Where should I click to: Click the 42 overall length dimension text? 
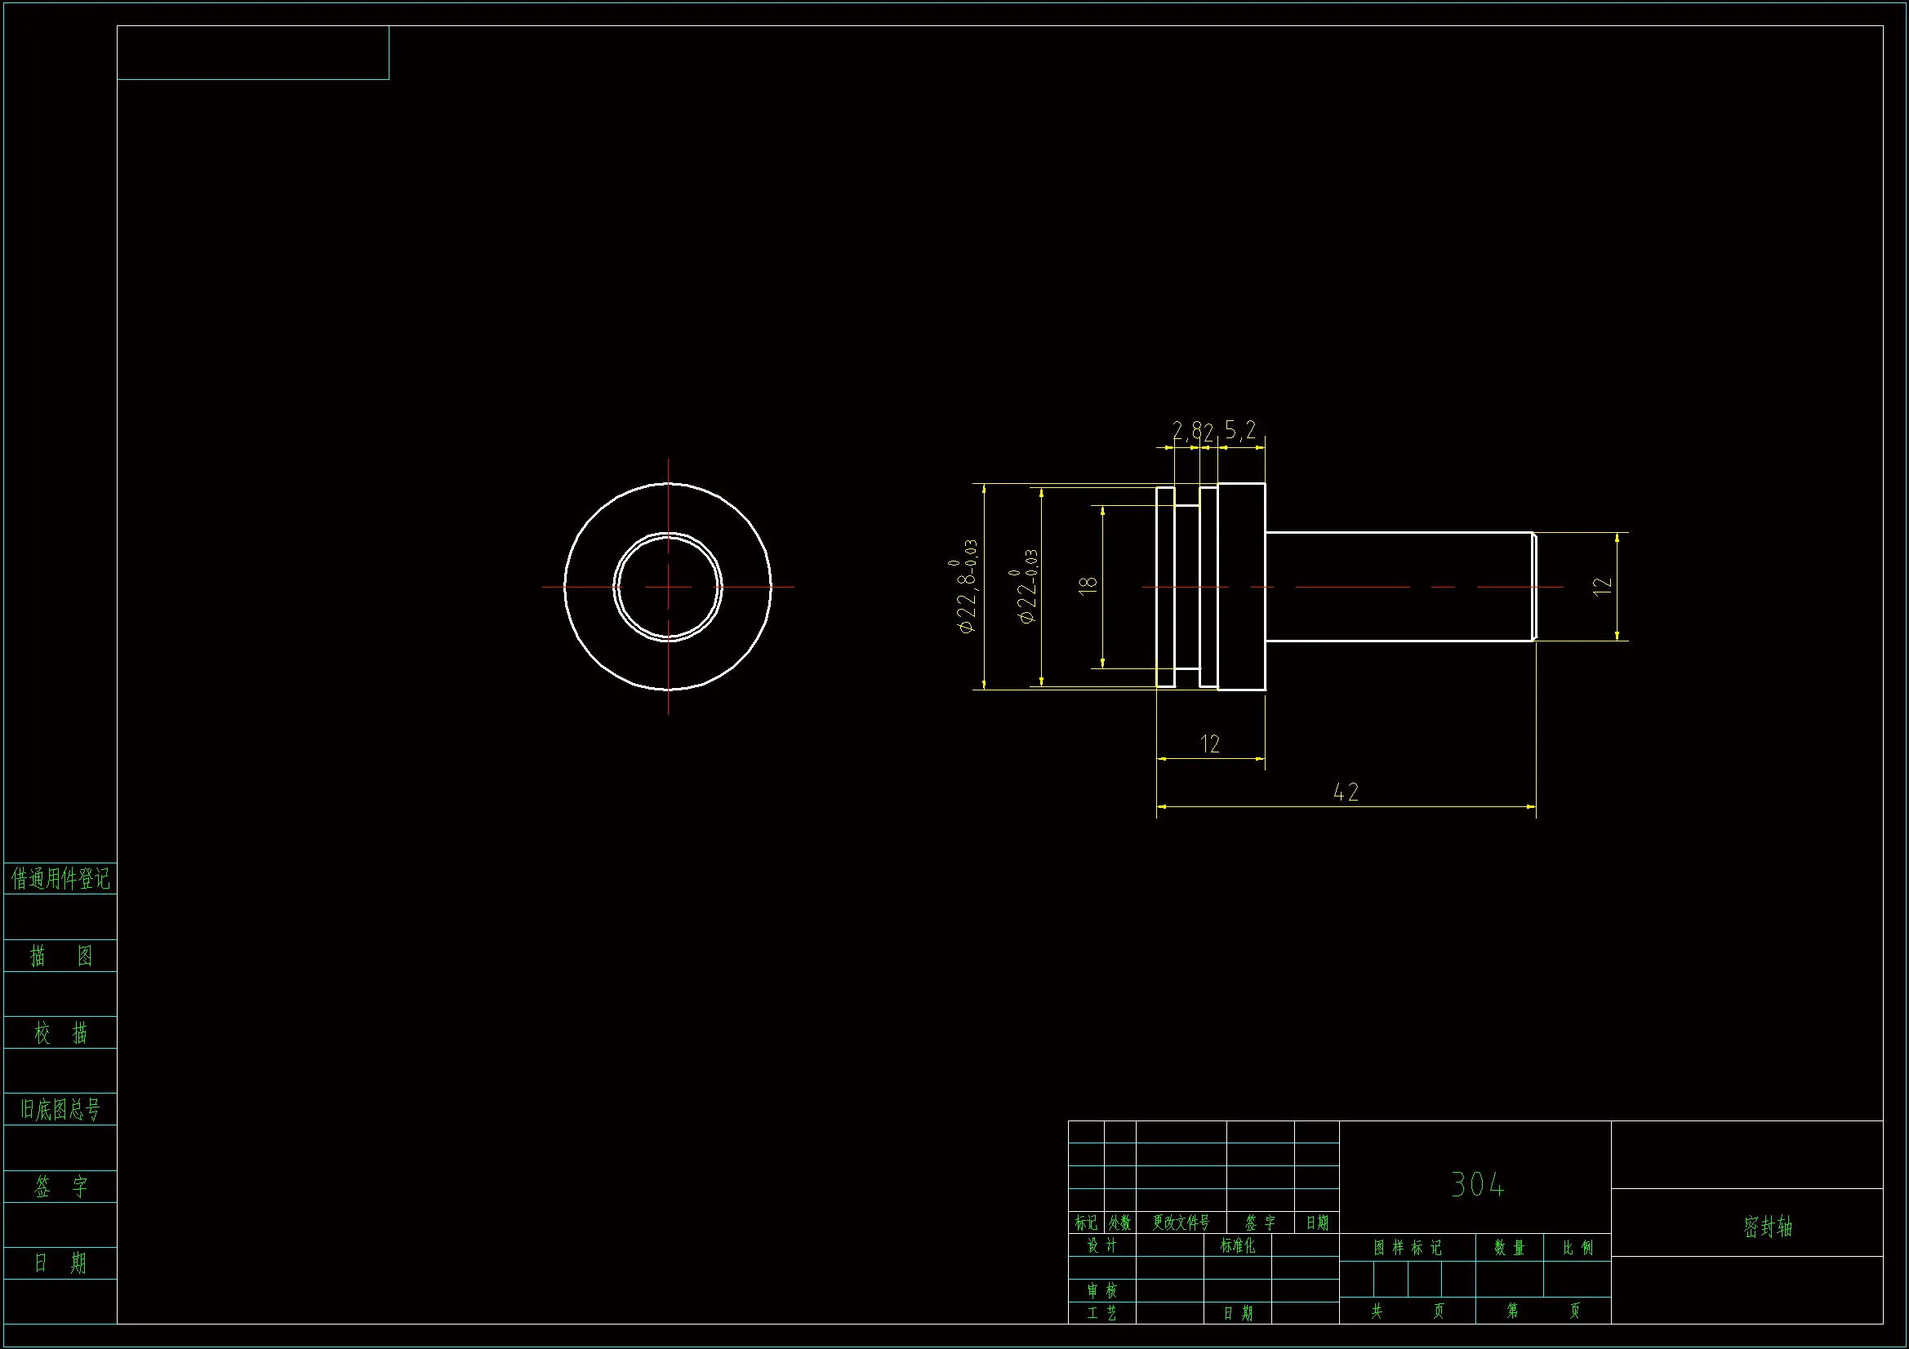click(1346, 792)
